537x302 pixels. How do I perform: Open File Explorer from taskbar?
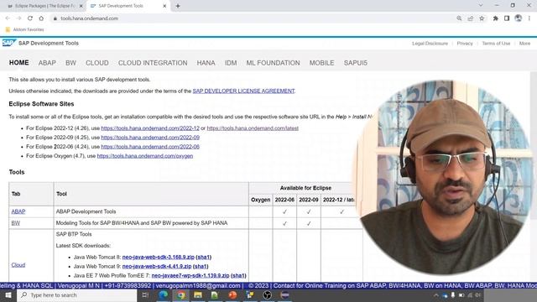tap(198, 294)
